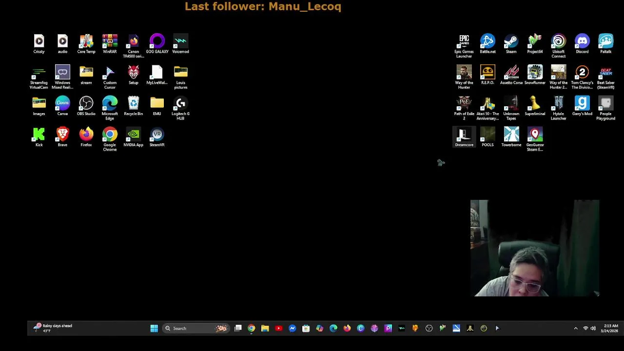This screenshot has width=624, height=351.
Task: Launch Core Temp from the desktop
Action: point(86,44)
